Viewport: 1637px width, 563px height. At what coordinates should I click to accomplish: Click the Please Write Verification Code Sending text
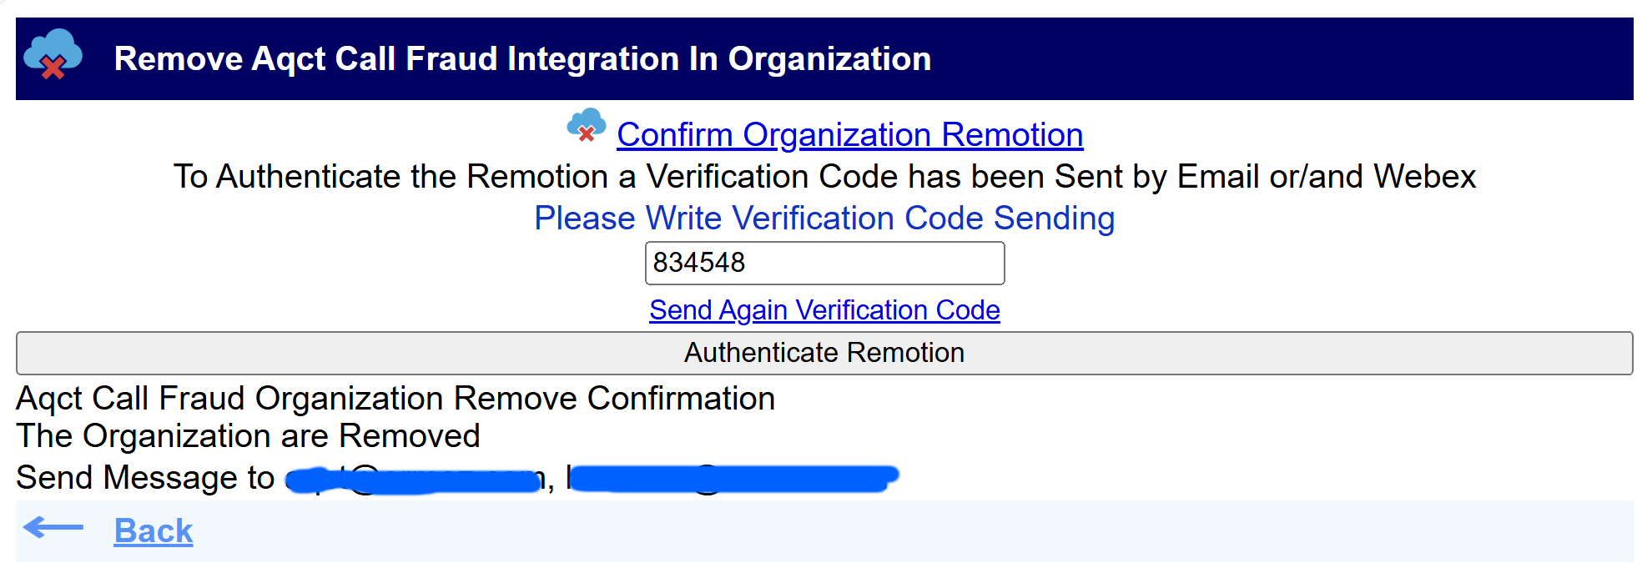click(x=825, y=218)
